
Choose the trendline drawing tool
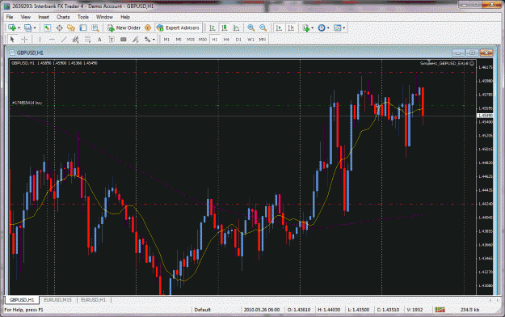[64, 40]
